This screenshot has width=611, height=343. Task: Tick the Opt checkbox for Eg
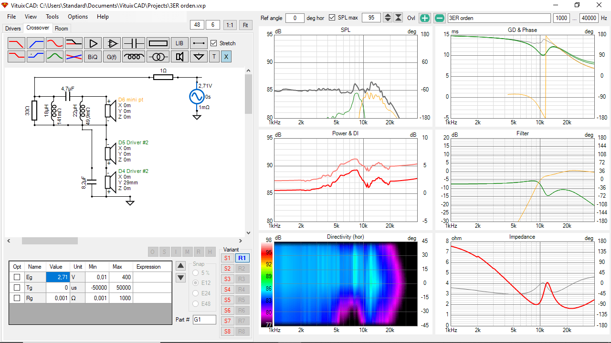tap(17, 277)
